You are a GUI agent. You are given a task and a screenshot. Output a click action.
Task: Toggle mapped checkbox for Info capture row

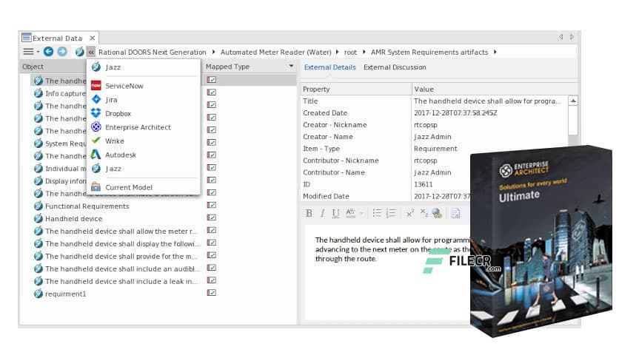tap(212, 92)
